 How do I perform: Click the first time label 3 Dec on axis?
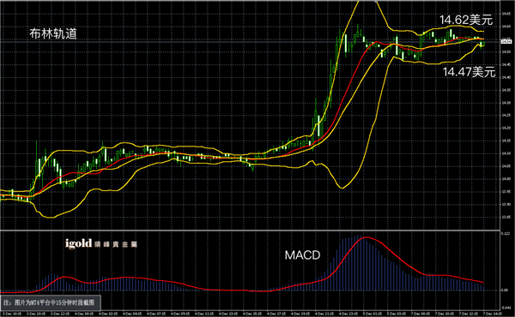click(12, 314)
